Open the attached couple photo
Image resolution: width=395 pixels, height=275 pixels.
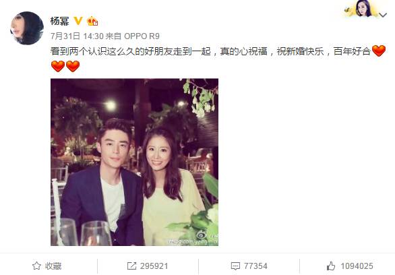tap(135, 162)
